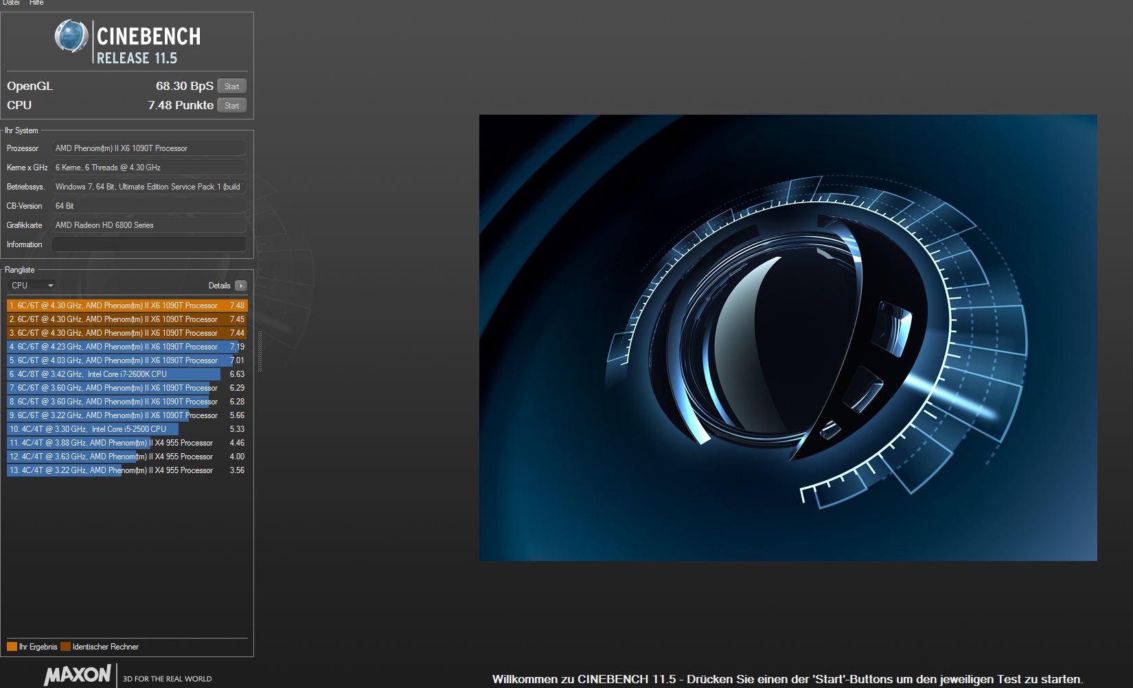The width and height of the screenshot is (1133, 688).
Task: Select ranking row 7 scoring 6.29
Action: (127, 388)
